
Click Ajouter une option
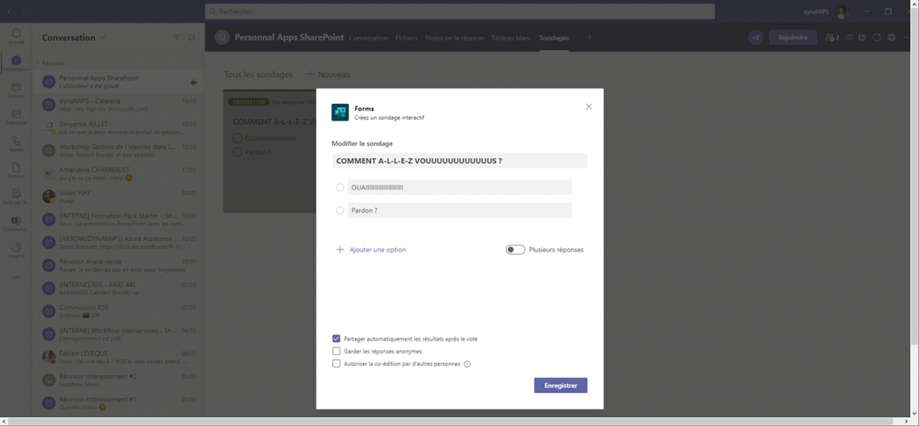[371, 249]
